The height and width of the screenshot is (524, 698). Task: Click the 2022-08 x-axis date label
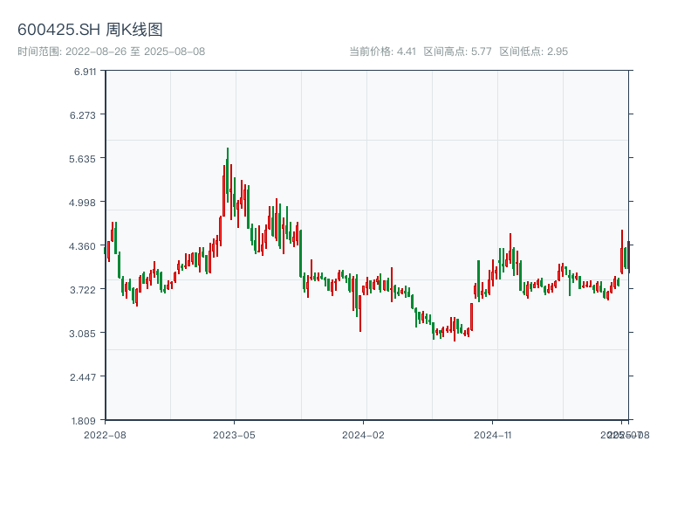click(x=105, y=434)
